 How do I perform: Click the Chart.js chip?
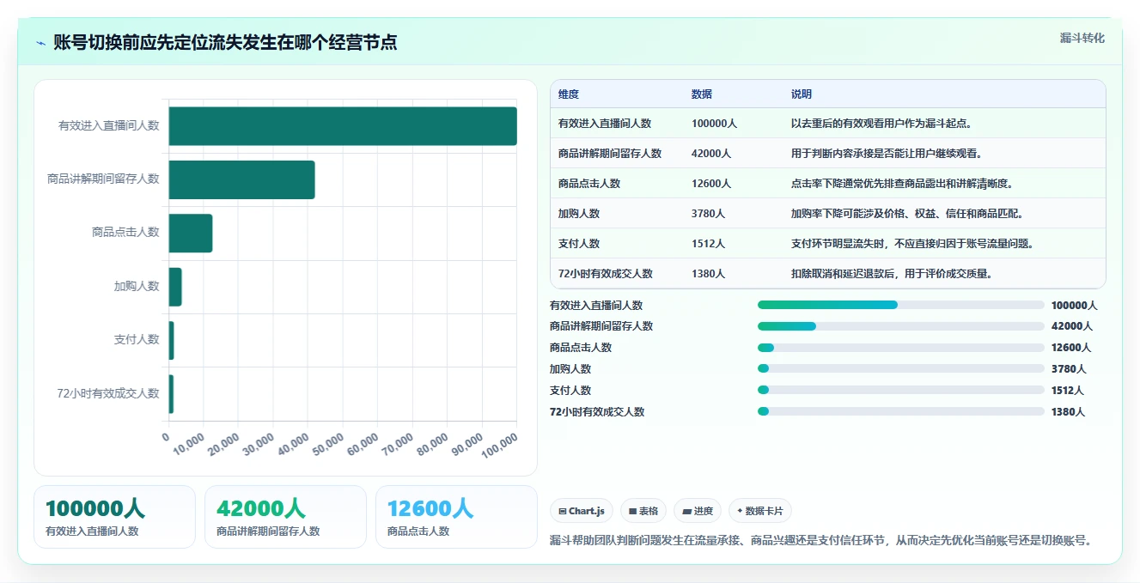(x=582, y=511)
